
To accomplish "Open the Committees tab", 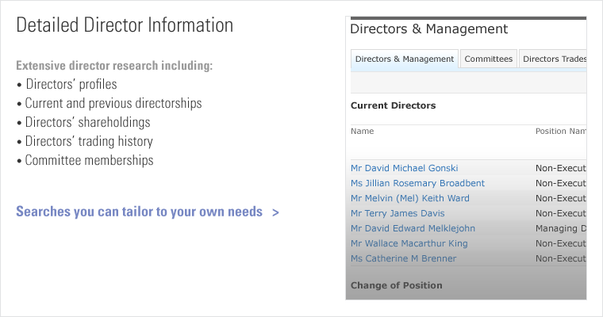I will tap(488, 59).
